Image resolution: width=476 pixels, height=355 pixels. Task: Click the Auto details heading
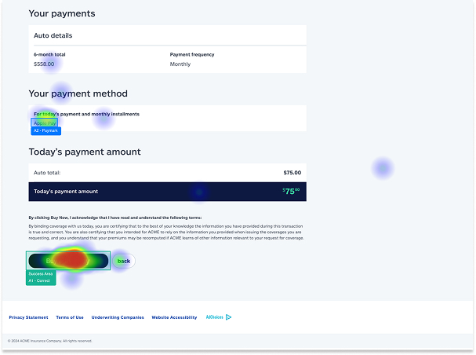tap(53, 35)
